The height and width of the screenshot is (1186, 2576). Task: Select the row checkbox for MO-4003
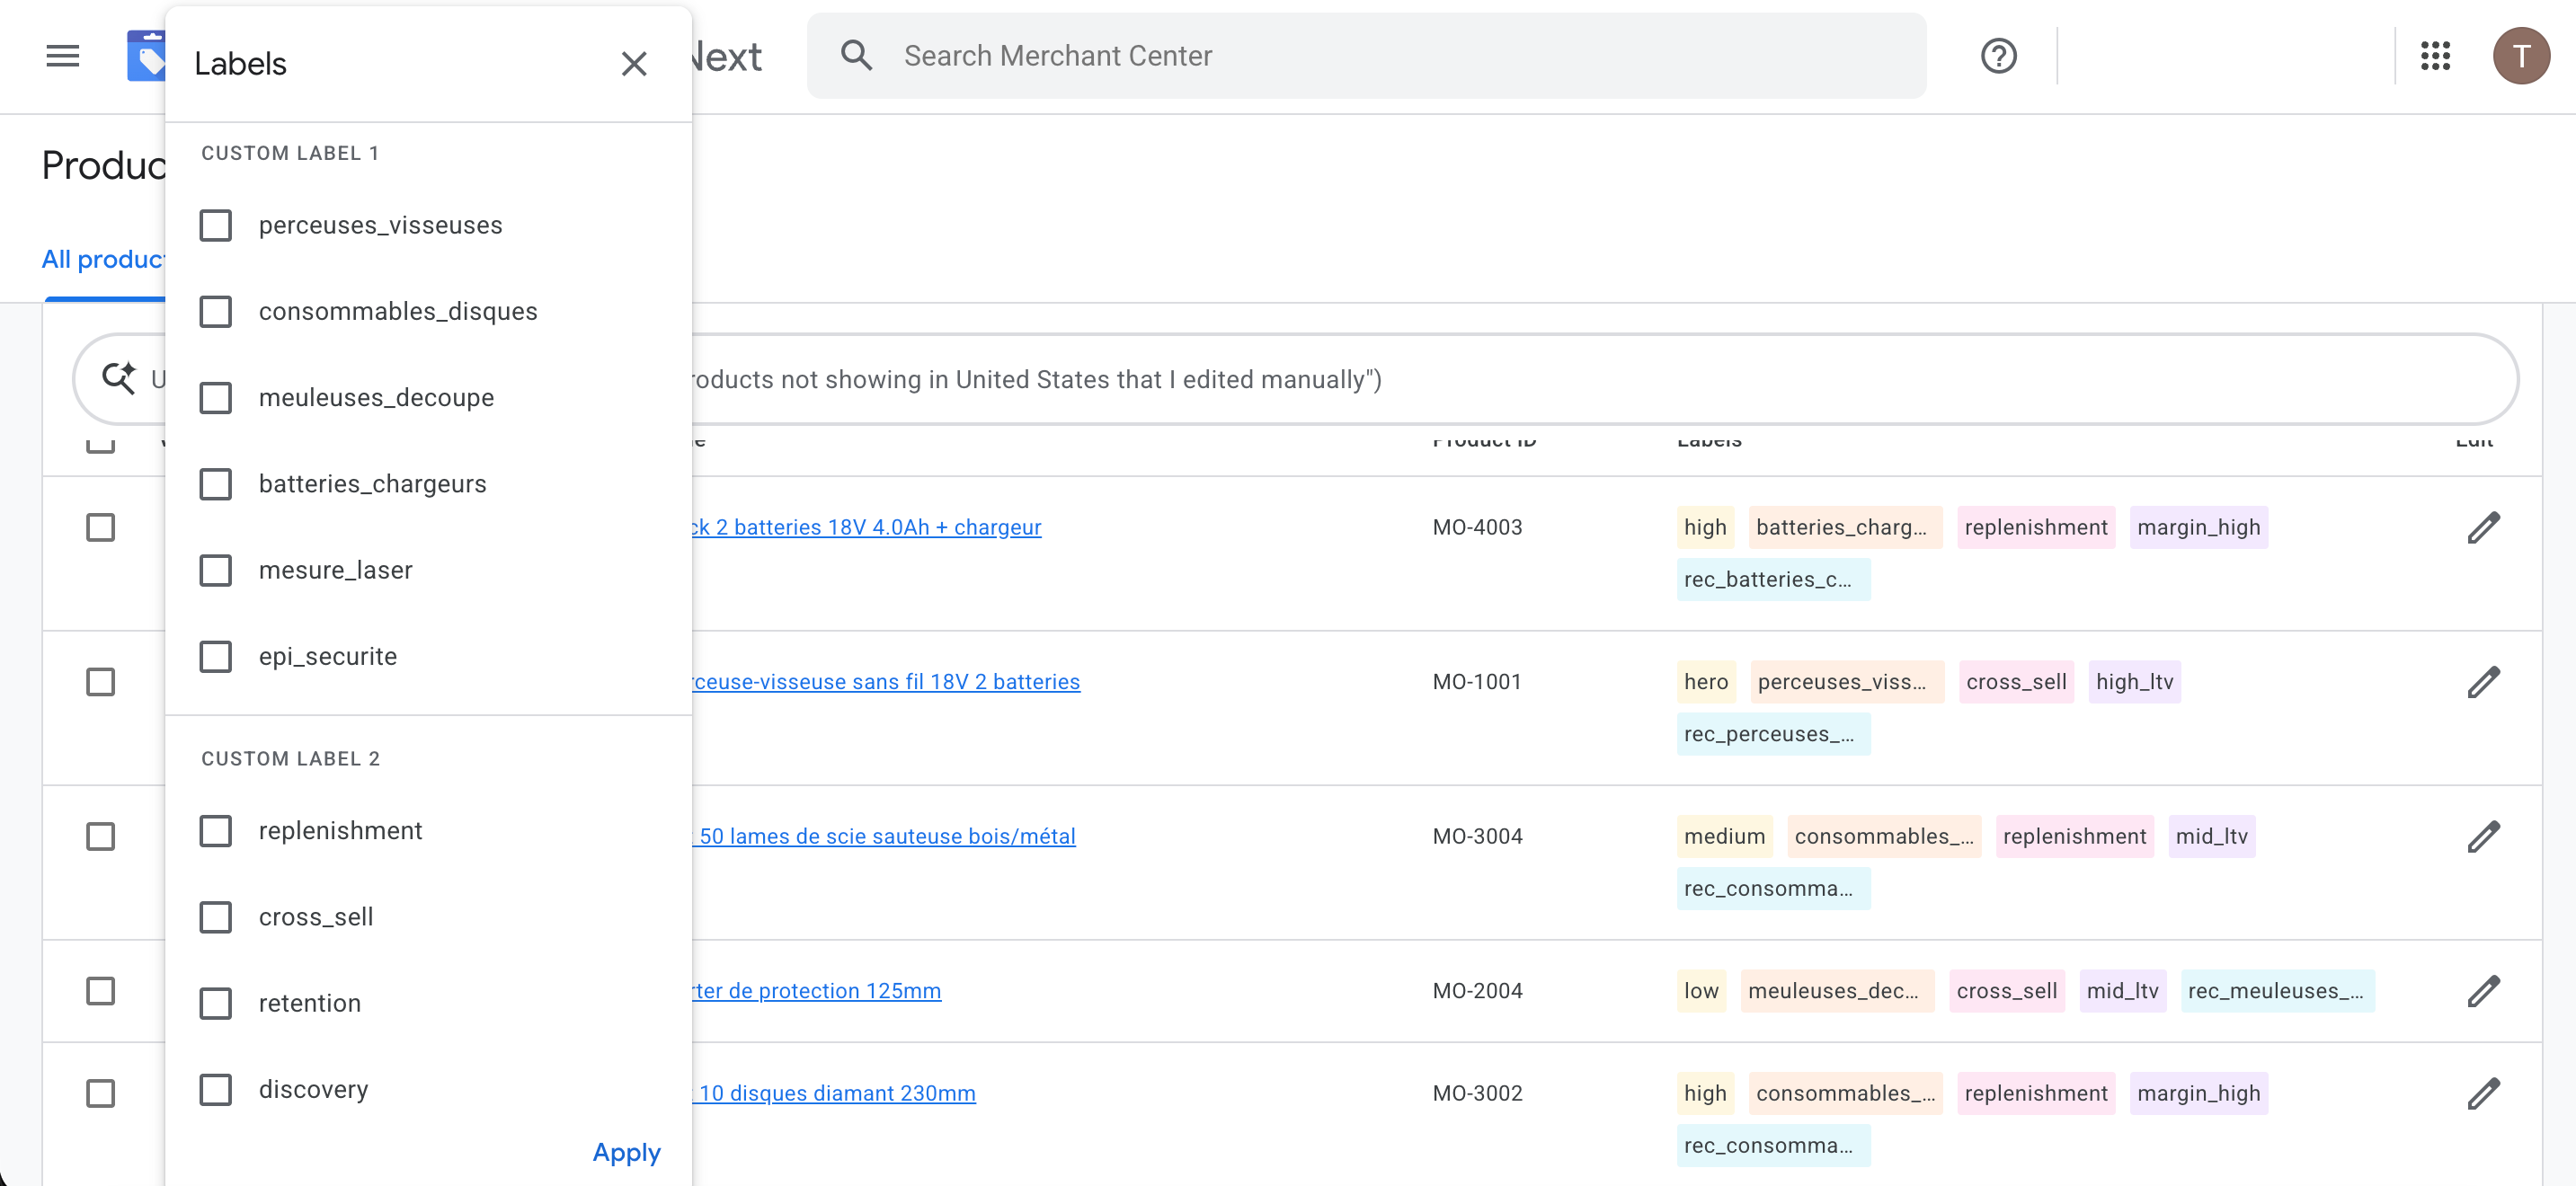click(100, 528)
